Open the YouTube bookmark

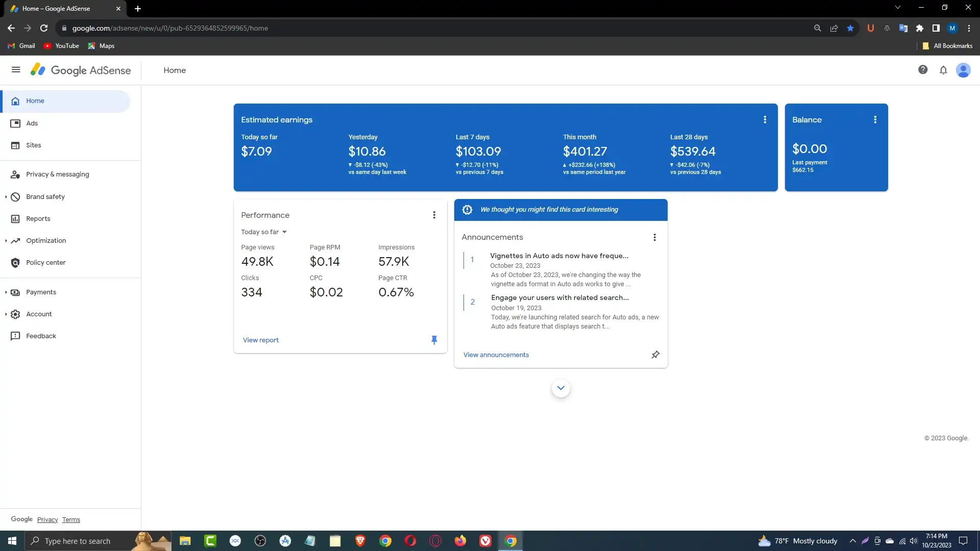(61, 46)
